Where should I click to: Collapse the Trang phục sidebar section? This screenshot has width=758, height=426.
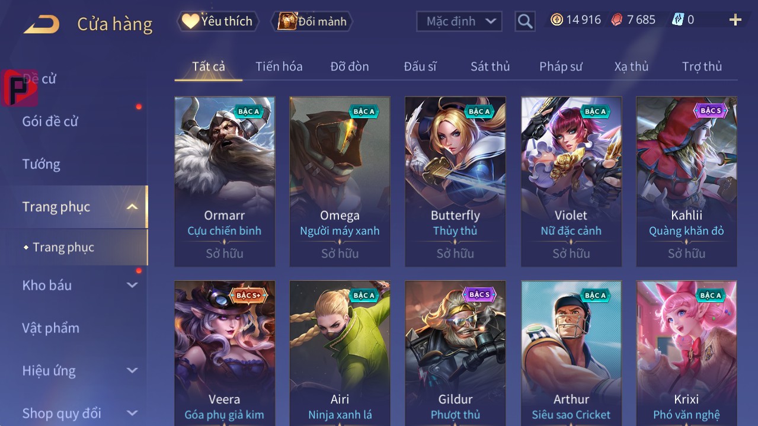(x=132, y=207)
